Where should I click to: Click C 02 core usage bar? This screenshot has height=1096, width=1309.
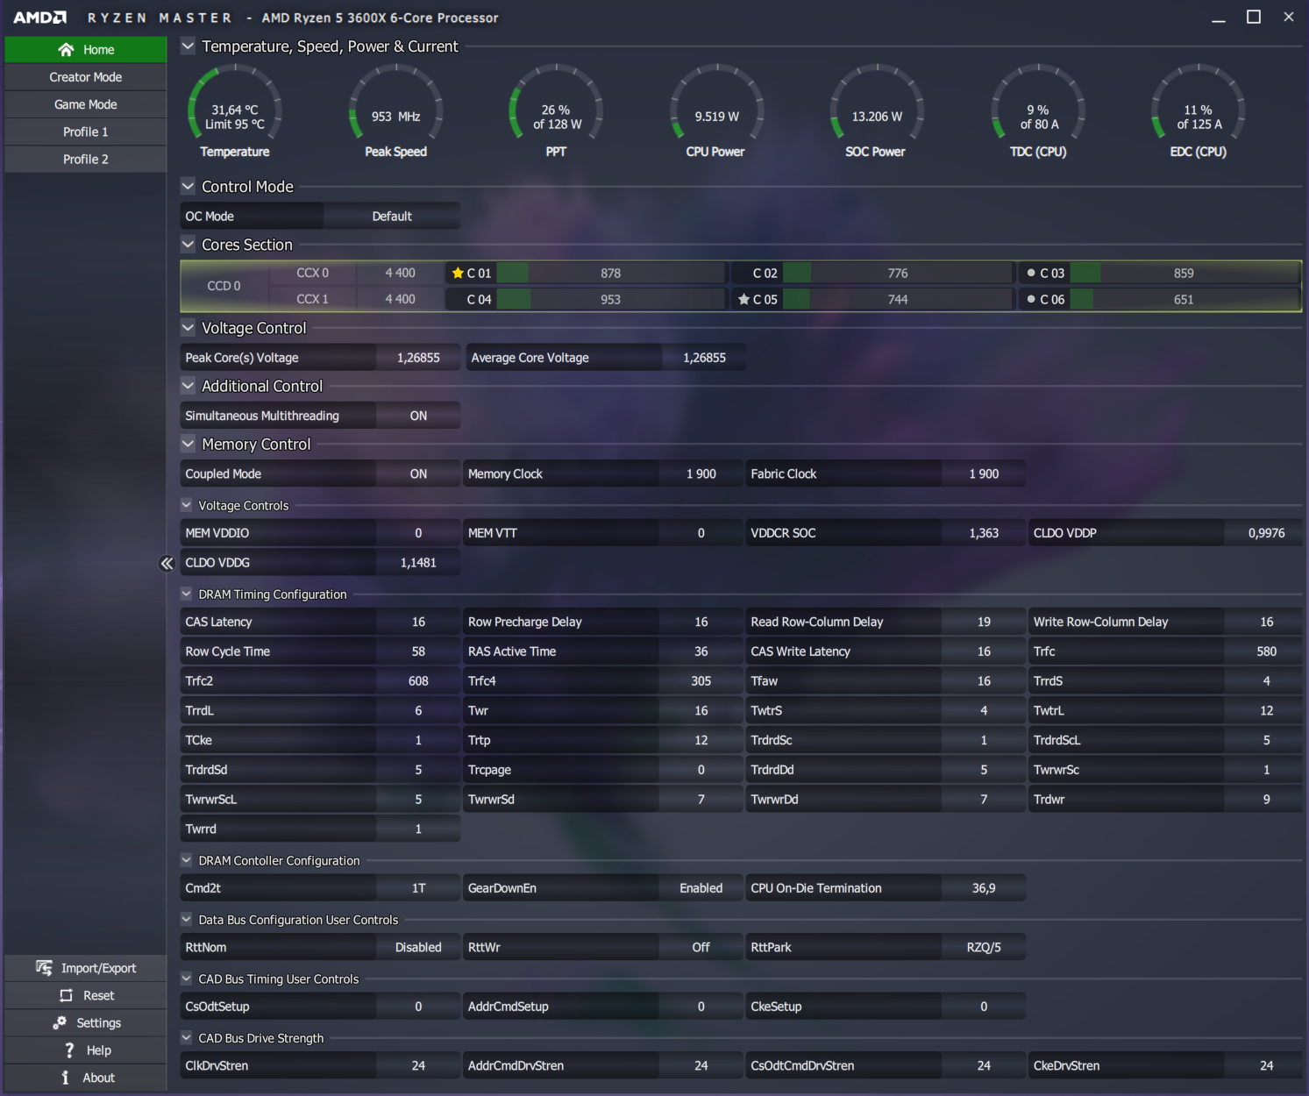point(898,273)
